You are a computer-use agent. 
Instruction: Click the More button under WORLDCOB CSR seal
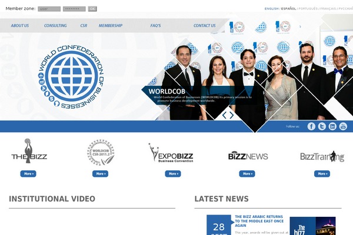pyautogui.click(x=100, y=174)
